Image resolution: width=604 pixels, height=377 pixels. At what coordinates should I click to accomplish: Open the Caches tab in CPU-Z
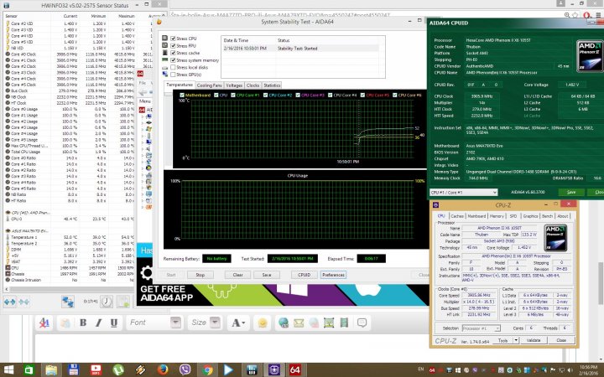point(457,216)
